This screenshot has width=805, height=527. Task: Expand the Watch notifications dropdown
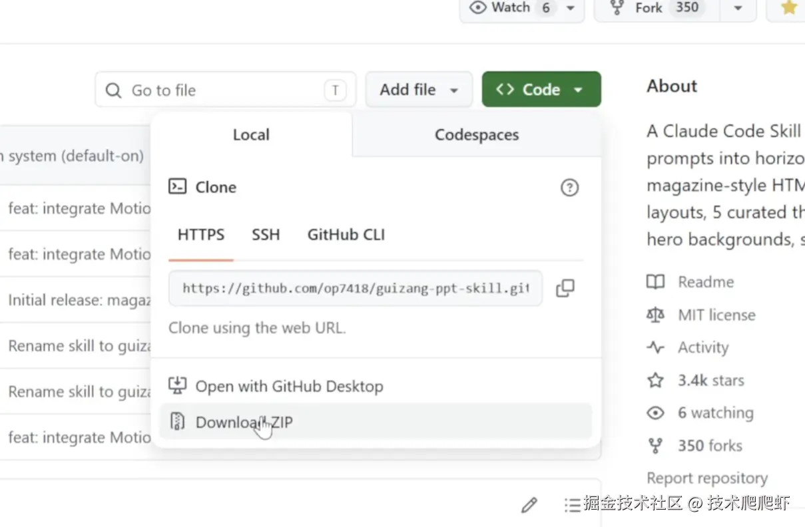570,8
